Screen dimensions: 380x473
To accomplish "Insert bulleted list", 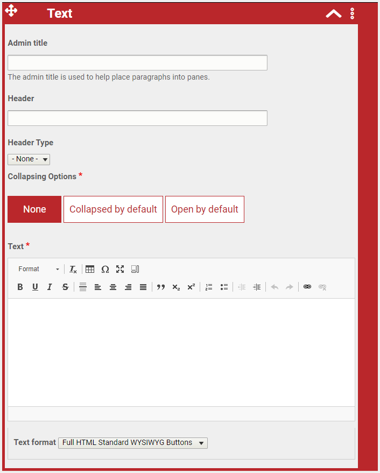I will click(x=224, y=287).
